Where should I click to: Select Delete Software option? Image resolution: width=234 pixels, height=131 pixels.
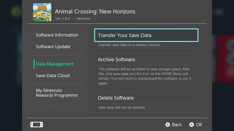click(x=146, y=98)
